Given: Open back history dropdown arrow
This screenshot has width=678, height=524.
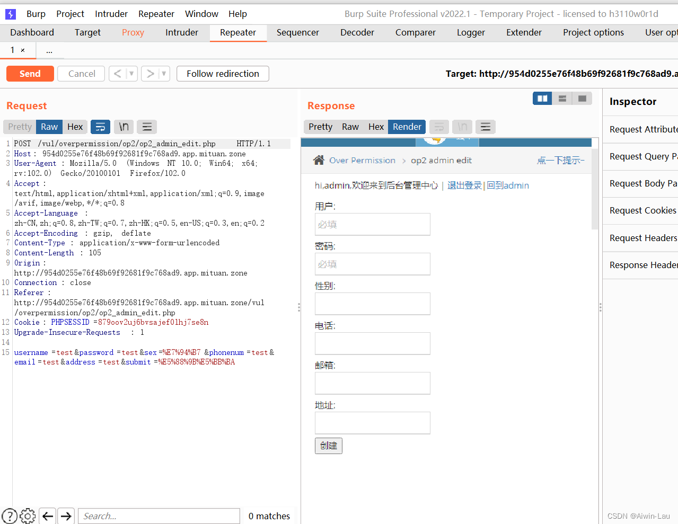Looking at the screenshot, I should (131, 74).
